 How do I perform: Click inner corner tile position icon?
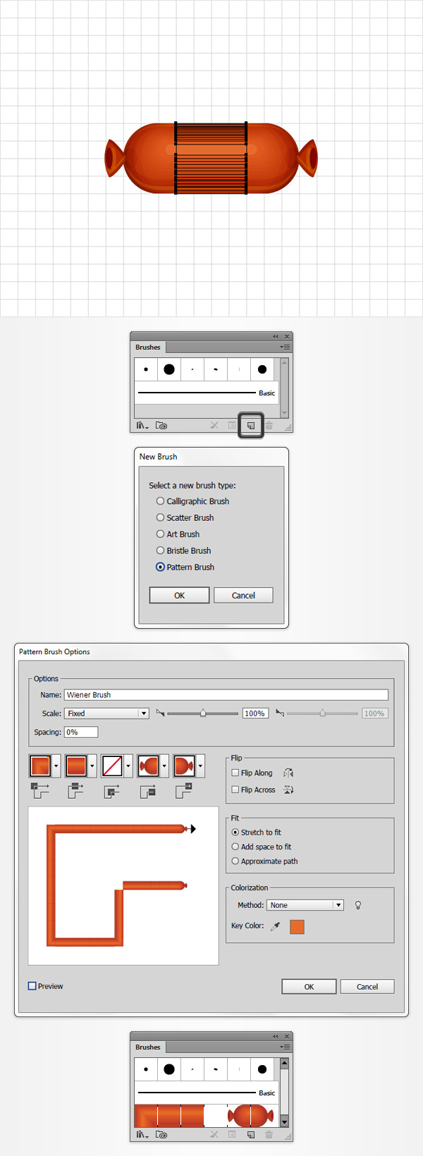pos(112,791)
